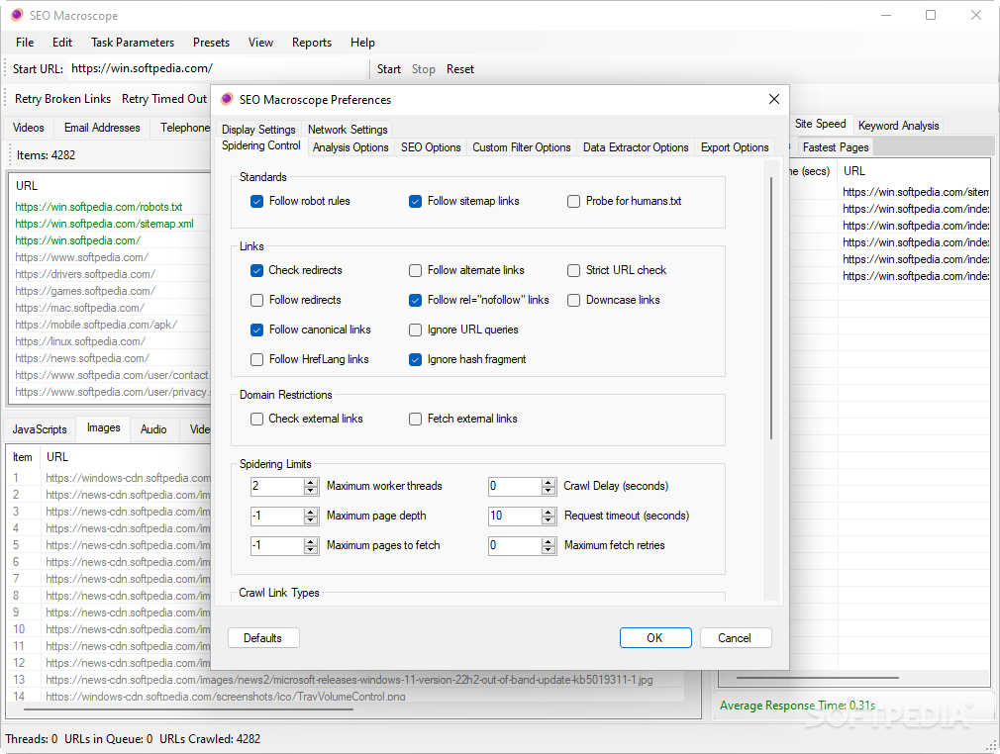Click Retry Broken Links in toolbar
The width and height of the screenshot is (1000, 754).
click(x=62, y=99)
